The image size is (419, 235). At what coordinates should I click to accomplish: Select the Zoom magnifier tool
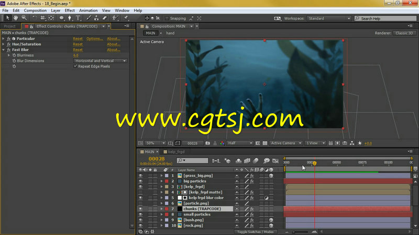[x=24, y=18]
